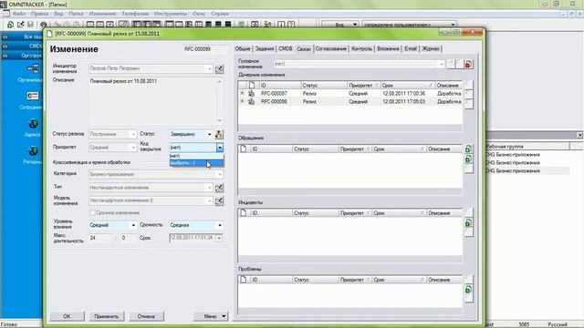Screen dimensions: 584x328
Task: Click Русский in the status bar
Action: point(558,324)
